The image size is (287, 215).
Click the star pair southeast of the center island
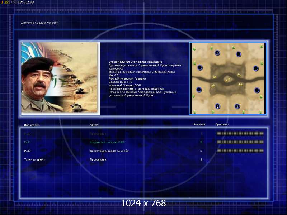(240, 85)
